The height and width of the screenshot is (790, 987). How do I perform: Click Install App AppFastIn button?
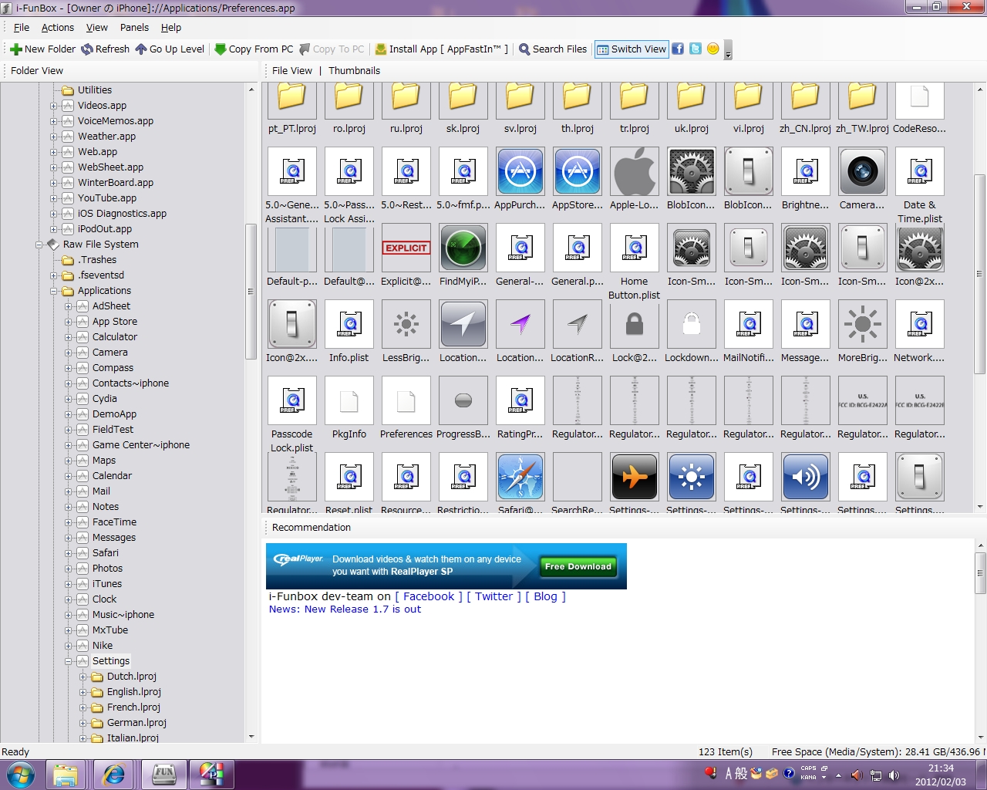point(441,49)
